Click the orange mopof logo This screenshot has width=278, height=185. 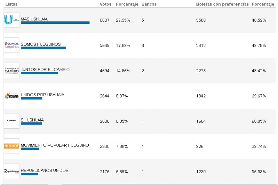[x=11, y=146]
